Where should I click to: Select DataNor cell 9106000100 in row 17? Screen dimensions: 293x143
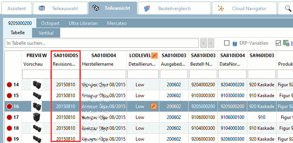232,117
